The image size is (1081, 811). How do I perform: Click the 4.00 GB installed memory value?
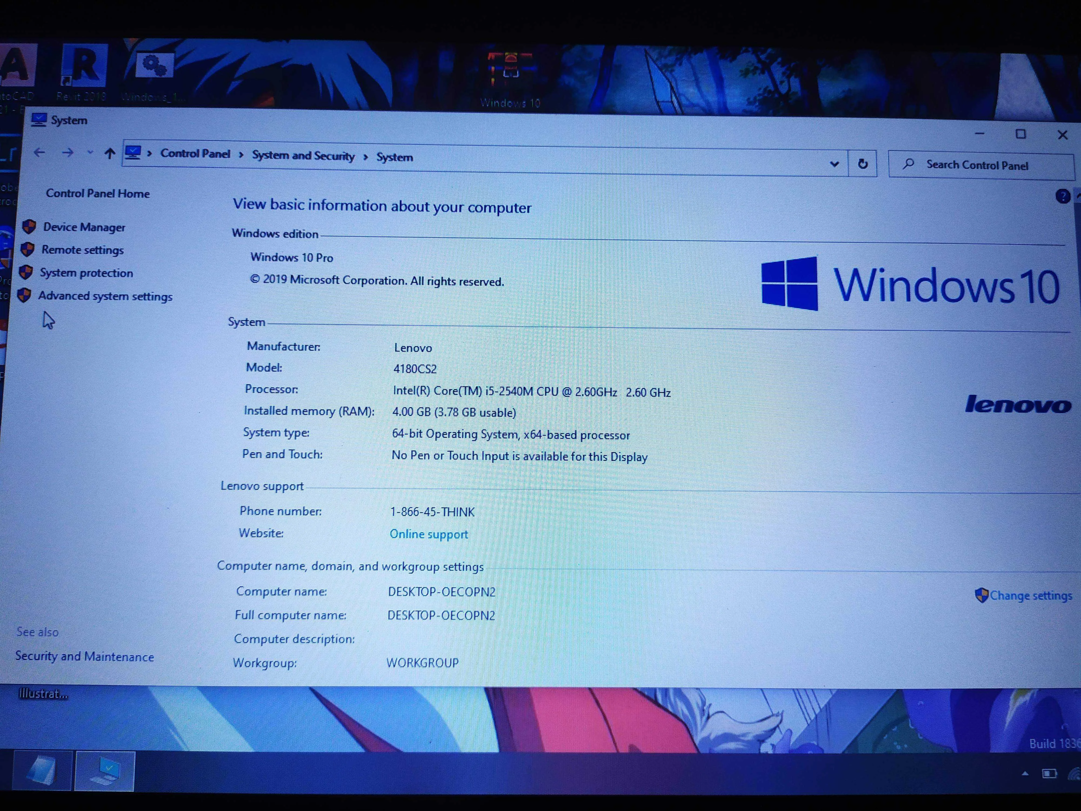[454, 412]
